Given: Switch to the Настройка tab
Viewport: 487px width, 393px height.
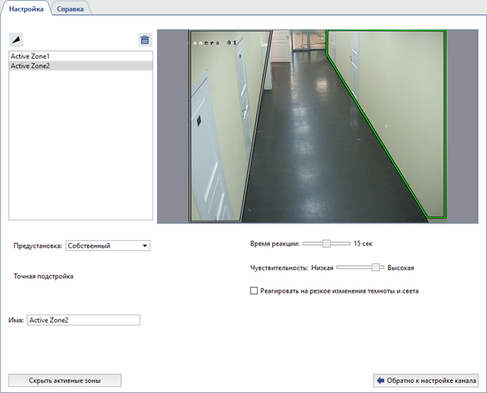Looking at the screenshot, I should point(26,8).
